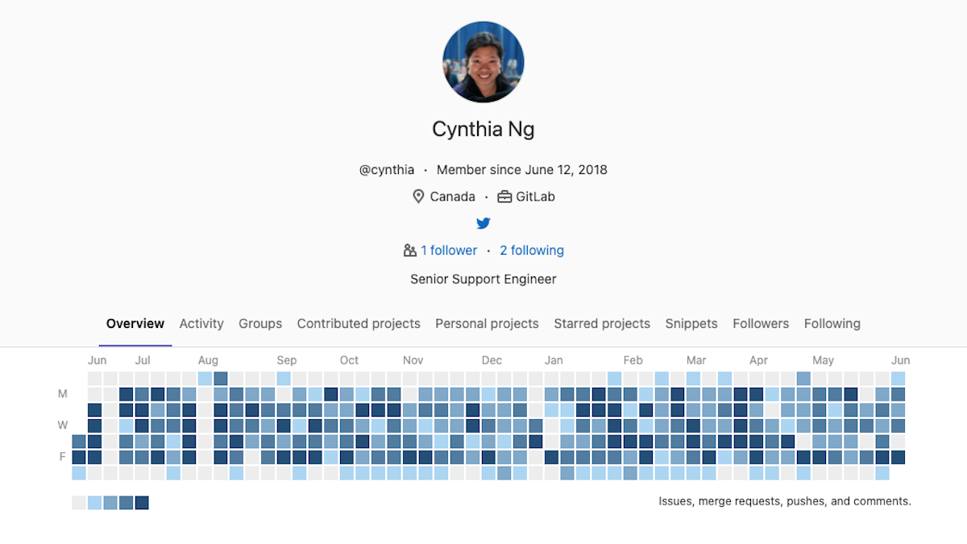Click the darkest navy legend swatch
The image size is (967, 544).
pyautogui.click(x=142, y=503)
